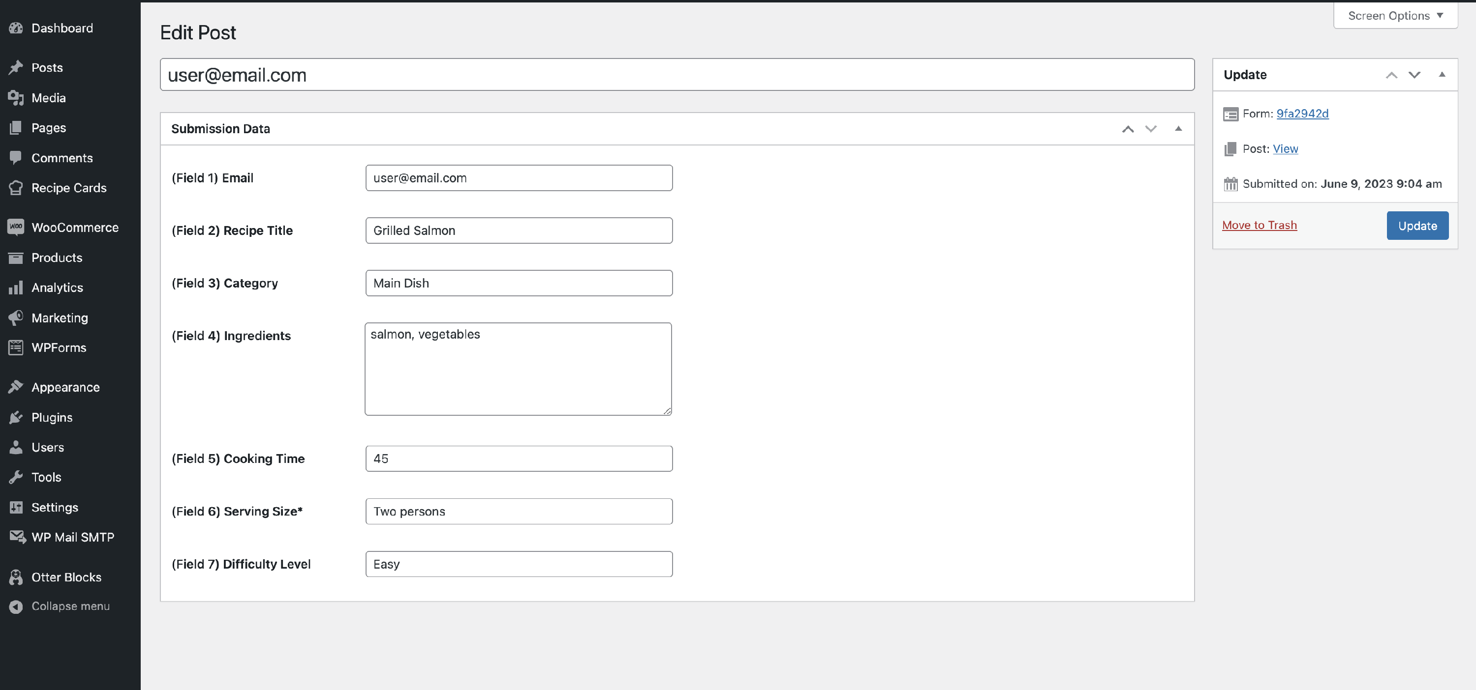Click the Dashboard gauge icon

tap(16, 28)
